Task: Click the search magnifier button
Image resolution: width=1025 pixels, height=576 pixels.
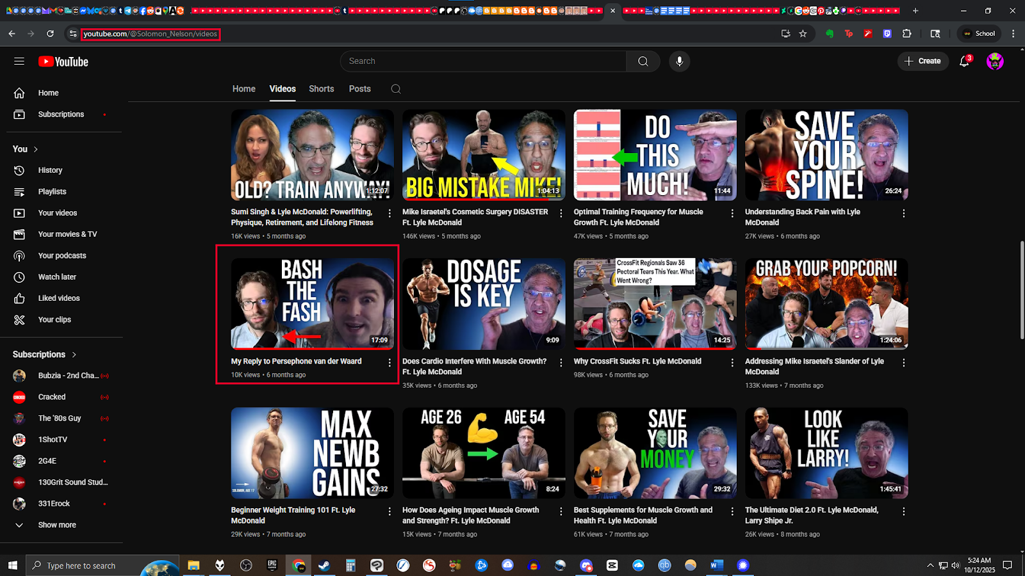Action: pyautogui.click(x=643, y=61)
